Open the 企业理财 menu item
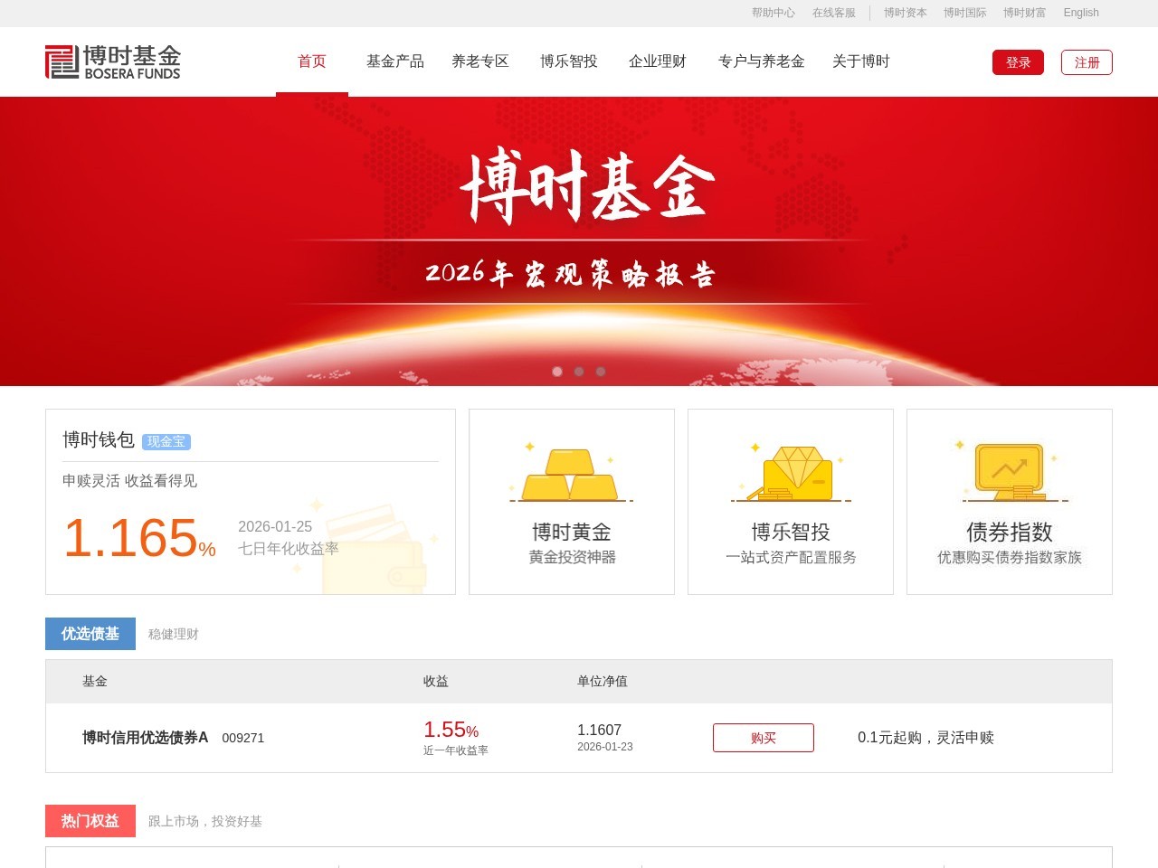 (x=658, y=61)
